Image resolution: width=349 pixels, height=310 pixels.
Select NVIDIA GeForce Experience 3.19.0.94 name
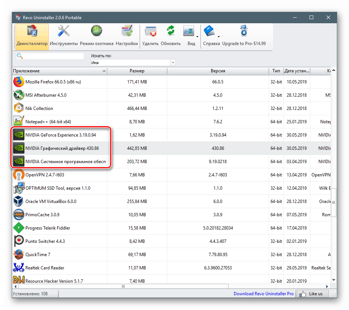point(60,135)
